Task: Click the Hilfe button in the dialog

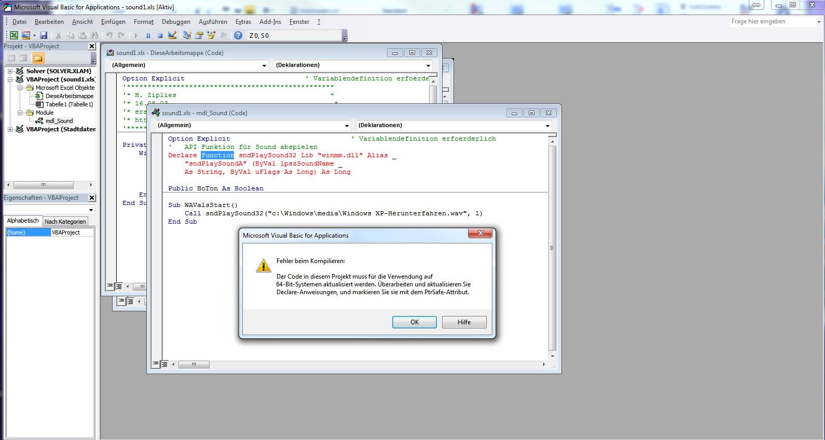Action: click(464, 322)
